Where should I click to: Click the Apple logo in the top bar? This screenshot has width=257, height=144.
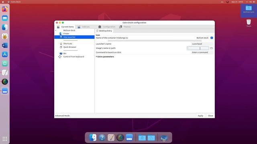click(x=3, y=2)
